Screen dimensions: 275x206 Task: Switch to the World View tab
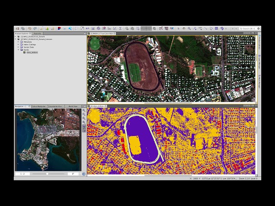(x=73, y=106)
